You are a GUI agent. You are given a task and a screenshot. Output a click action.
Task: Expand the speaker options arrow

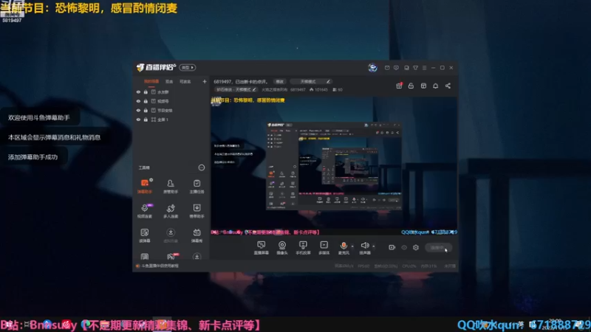pos(374,246)
